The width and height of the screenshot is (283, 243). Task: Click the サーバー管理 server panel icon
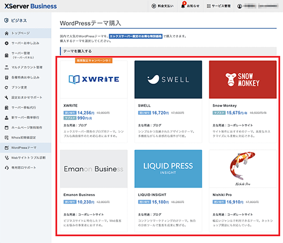tap(7, 55)
